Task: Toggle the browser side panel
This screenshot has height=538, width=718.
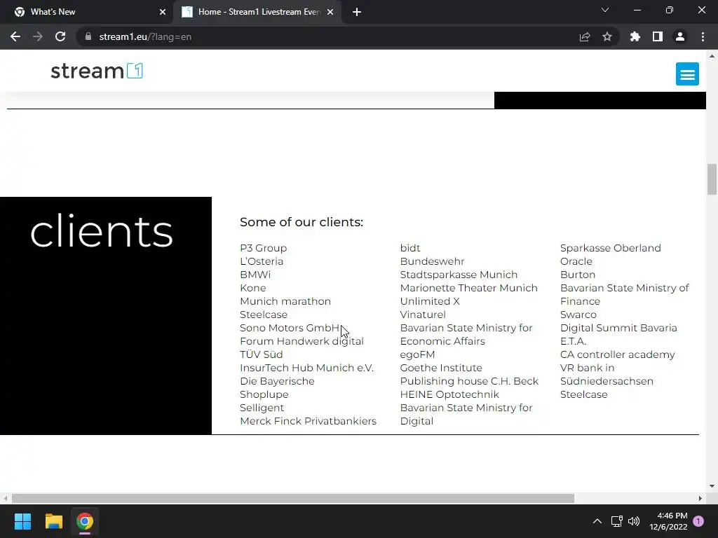Action: tap(657, 36)
